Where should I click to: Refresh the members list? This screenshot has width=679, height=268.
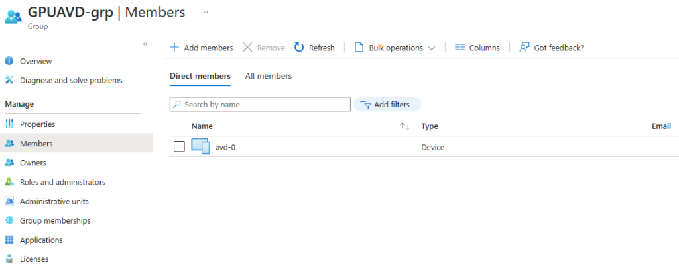tap(314, 48)
